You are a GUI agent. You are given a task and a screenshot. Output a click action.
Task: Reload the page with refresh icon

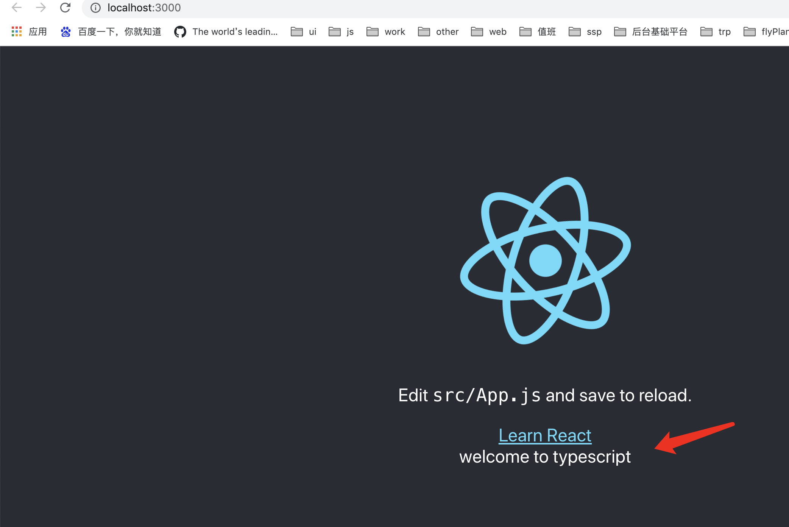point(65,8)
